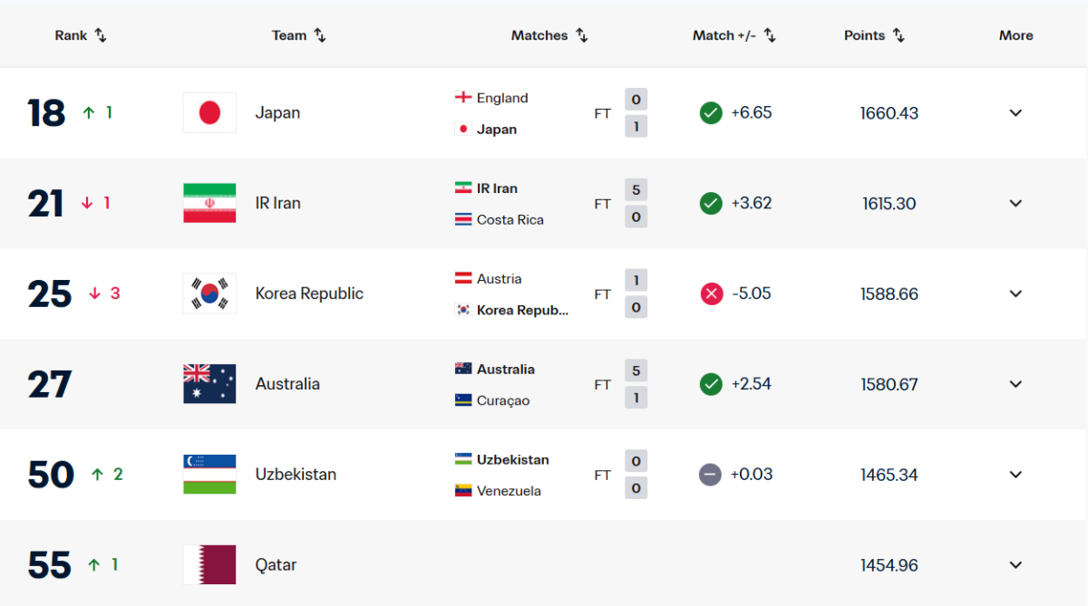Screen dimensions: 1088x606
Task: Click the red loss icon beside -5.05
Action: (711, 293)
